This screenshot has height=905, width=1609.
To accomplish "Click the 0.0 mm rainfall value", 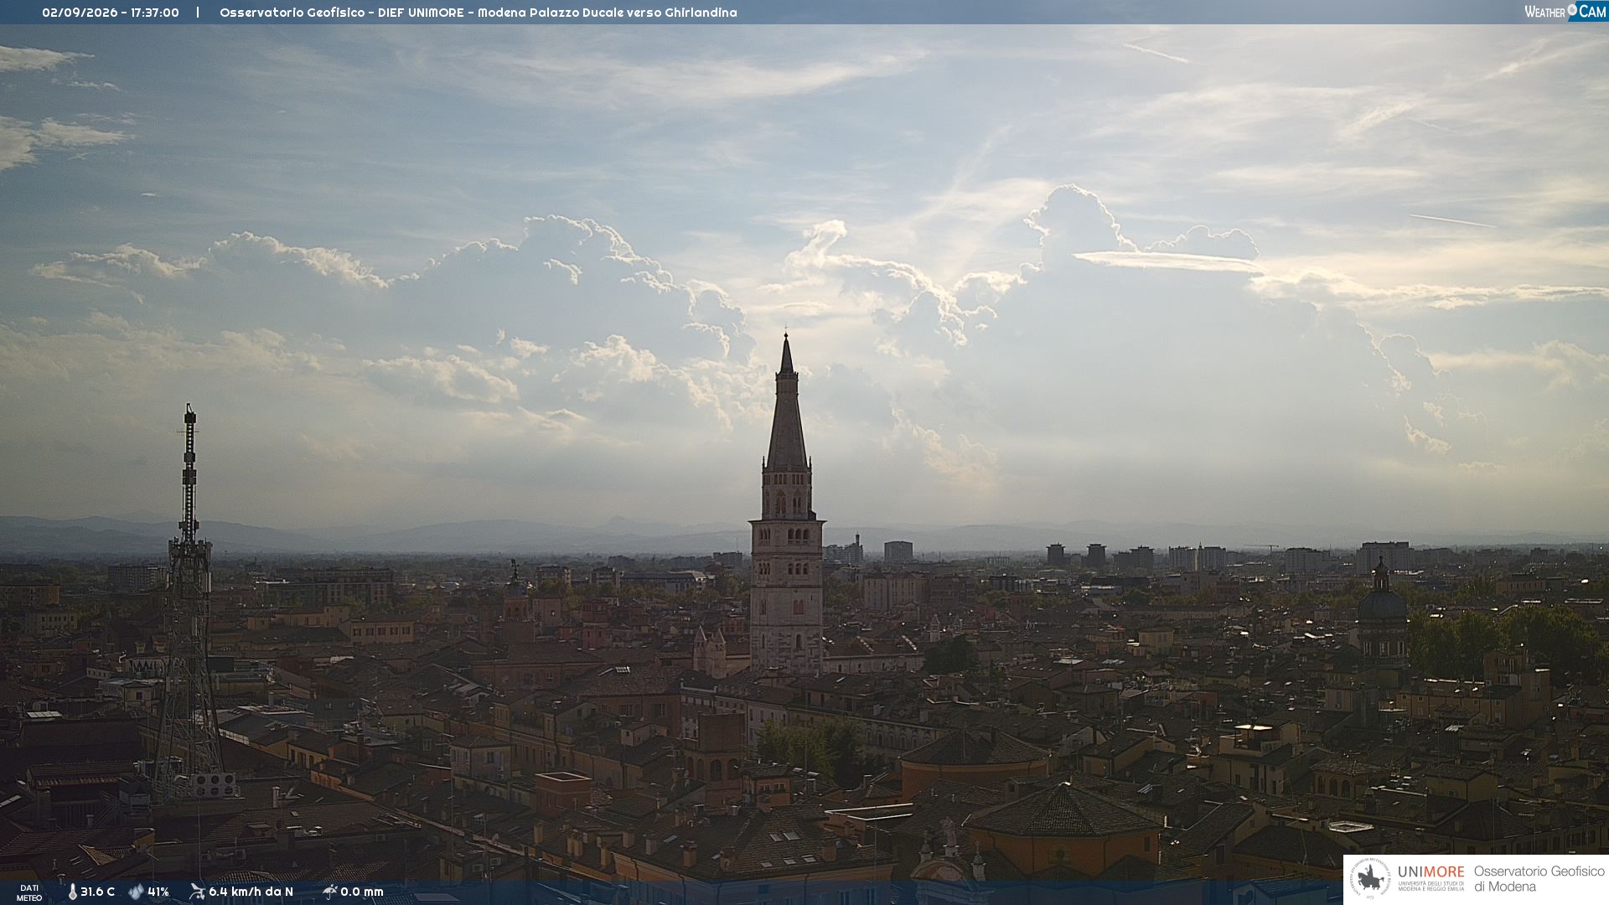I will coord(362,892).
